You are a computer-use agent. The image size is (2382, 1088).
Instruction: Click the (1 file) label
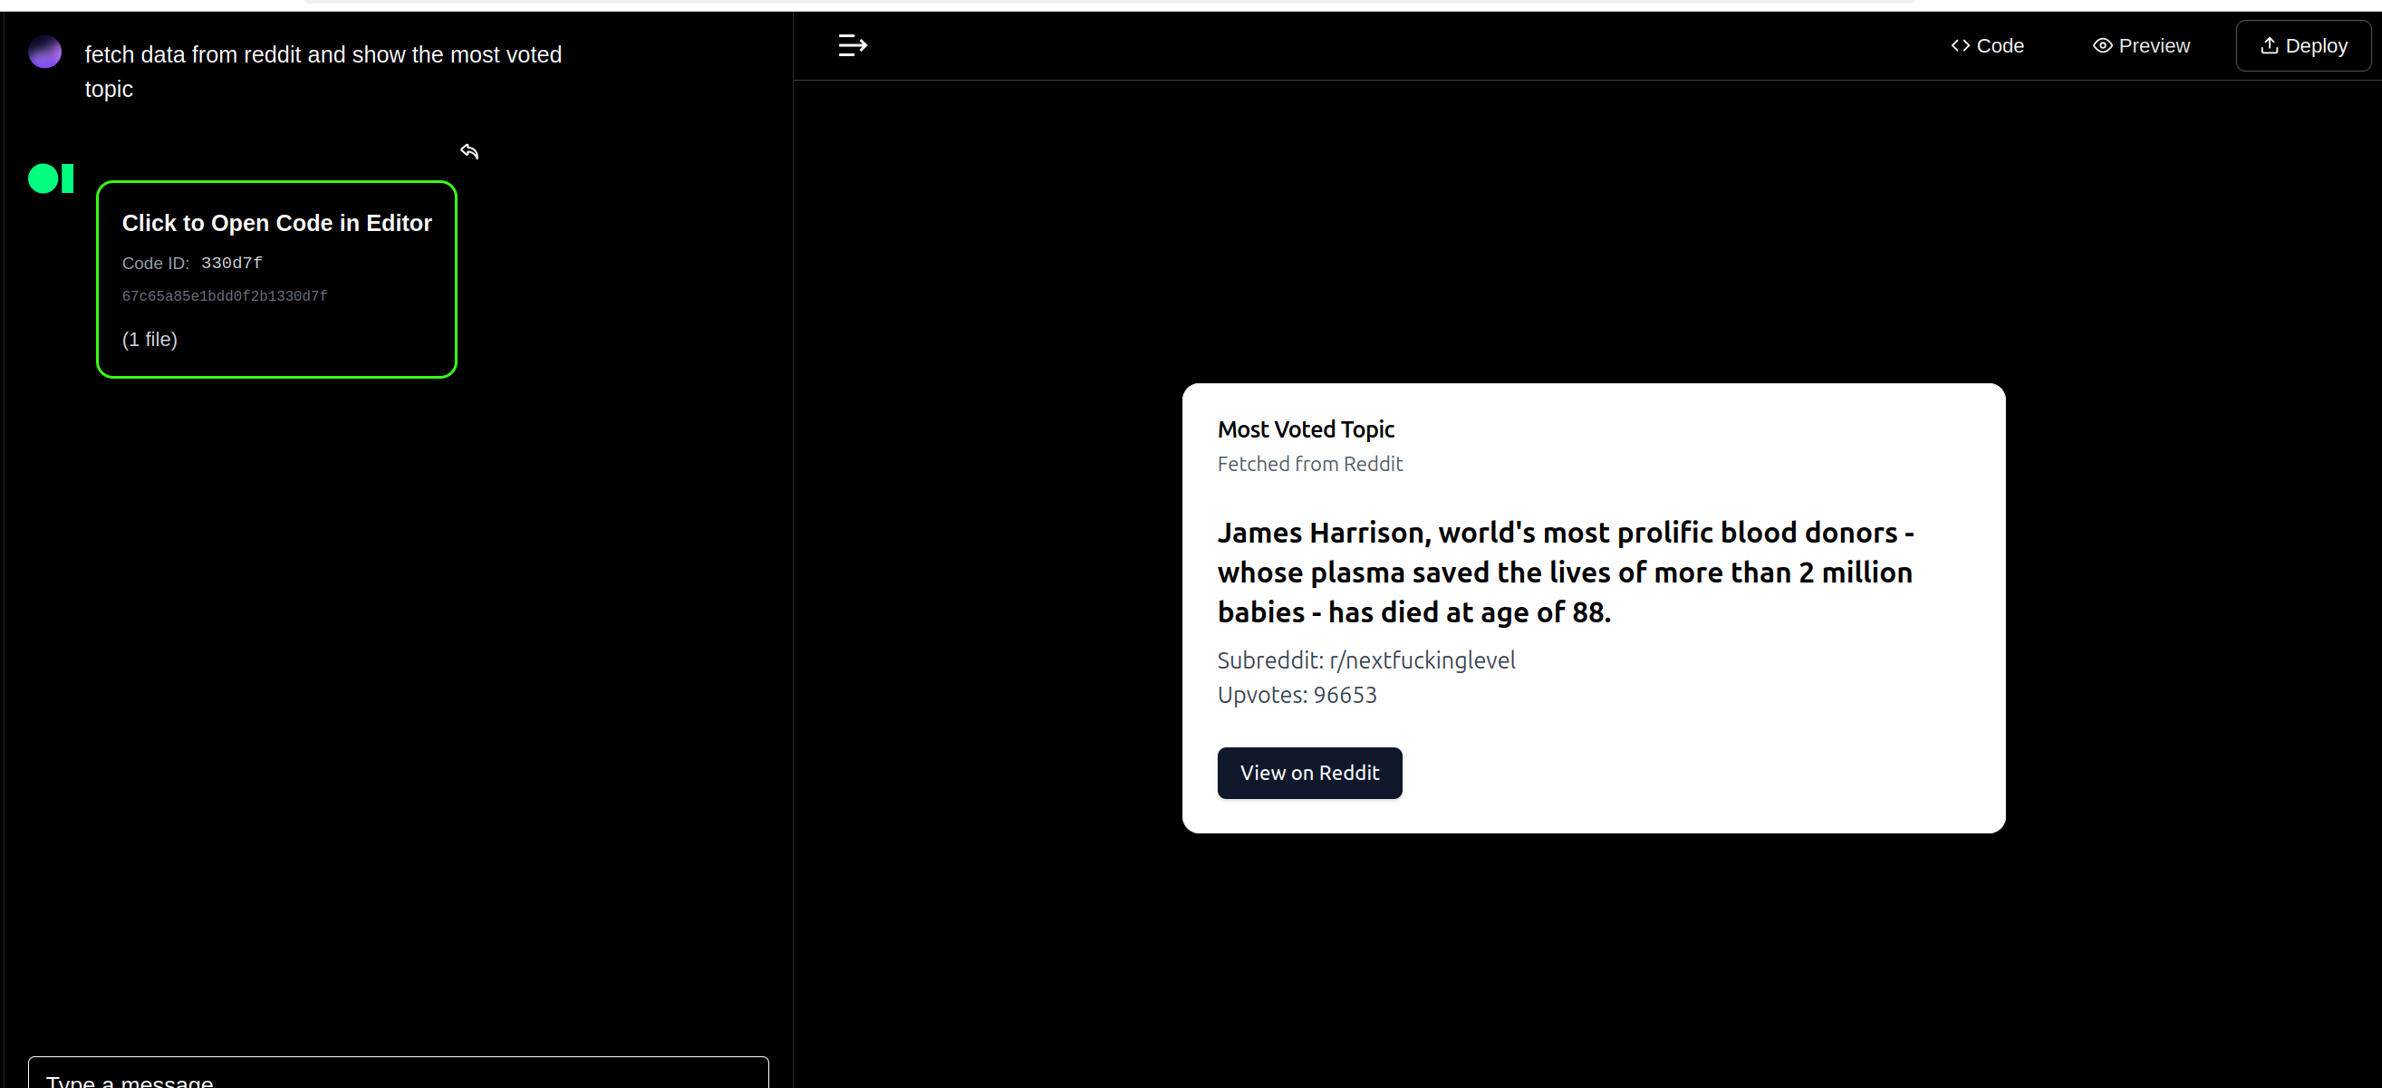tap(149, 339)
